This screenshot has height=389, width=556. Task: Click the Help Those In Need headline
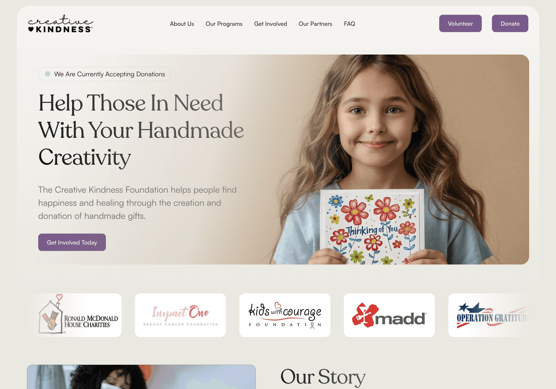(x=141, y=130)
